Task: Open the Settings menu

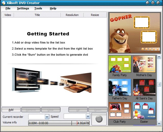Action: coord(23,8)
